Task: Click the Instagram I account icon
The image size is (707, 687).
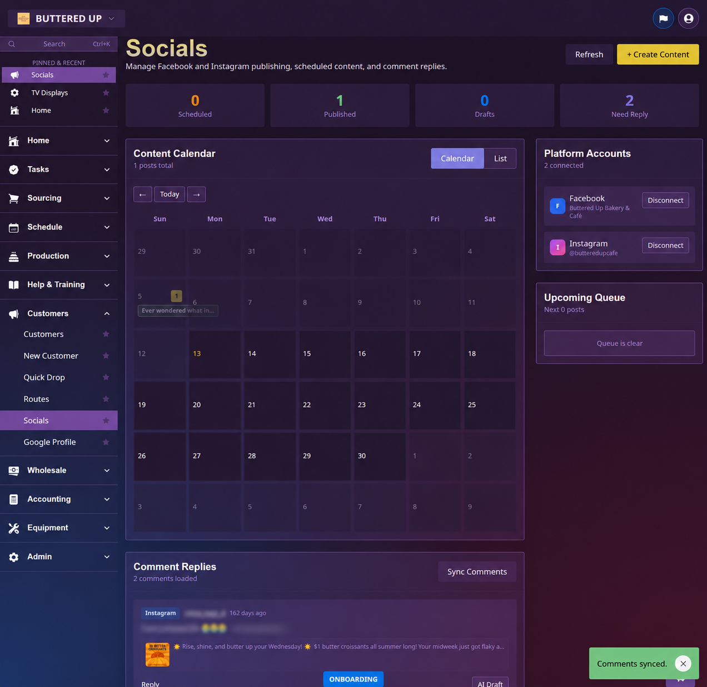Action: (557, 247)
